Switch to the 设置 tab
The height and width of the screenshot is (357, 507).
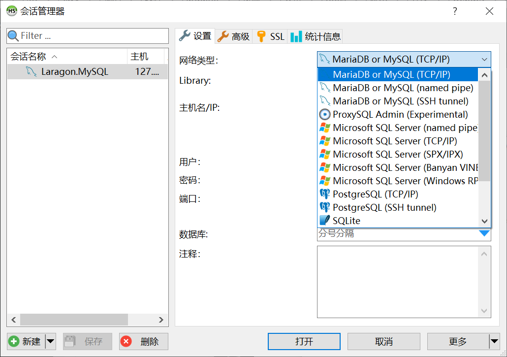195,36
